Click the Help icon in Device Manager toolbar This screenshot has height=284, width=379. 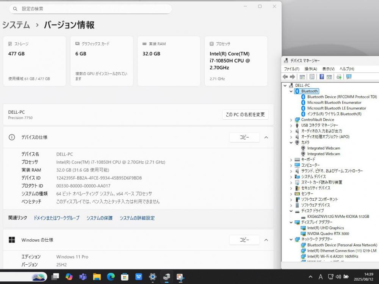[321, 77]
